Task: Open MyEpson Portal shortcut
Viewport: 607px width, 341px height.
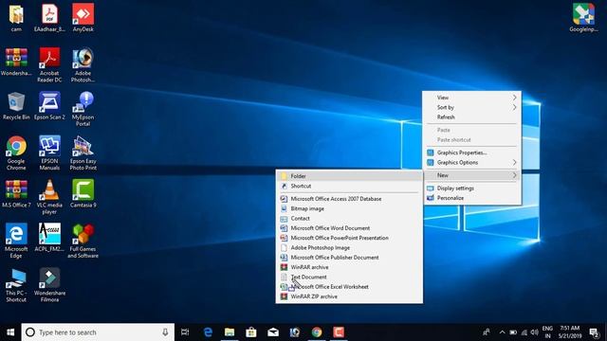Action: 83,109
